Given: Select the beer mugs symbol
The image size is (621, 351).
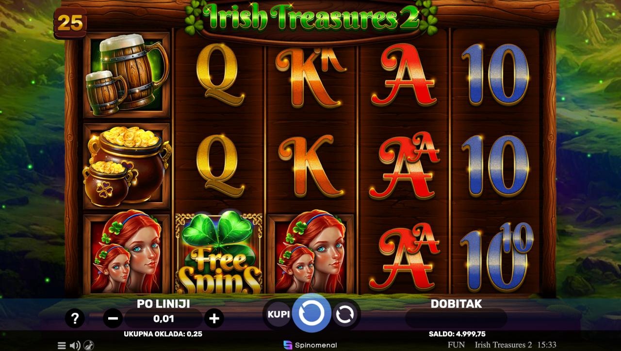Looking at the screenshot, I should [x=127, y=75].
